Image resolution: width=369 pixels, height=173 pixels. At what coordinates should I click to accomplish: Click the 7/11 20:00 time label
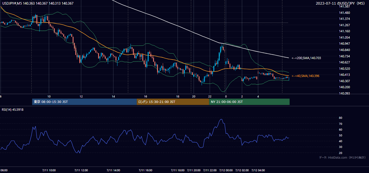(194, 170)
